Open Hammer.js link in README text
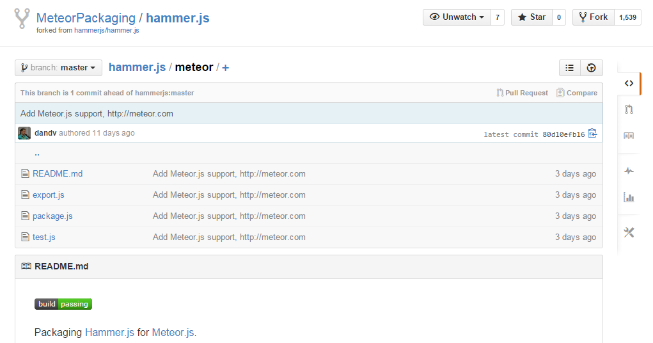The image size is (653, 343). 109,332
